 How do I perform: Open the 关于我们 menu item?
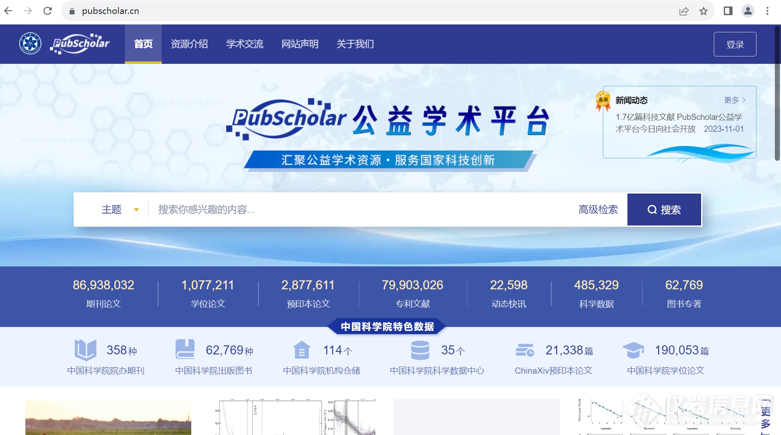355,44
